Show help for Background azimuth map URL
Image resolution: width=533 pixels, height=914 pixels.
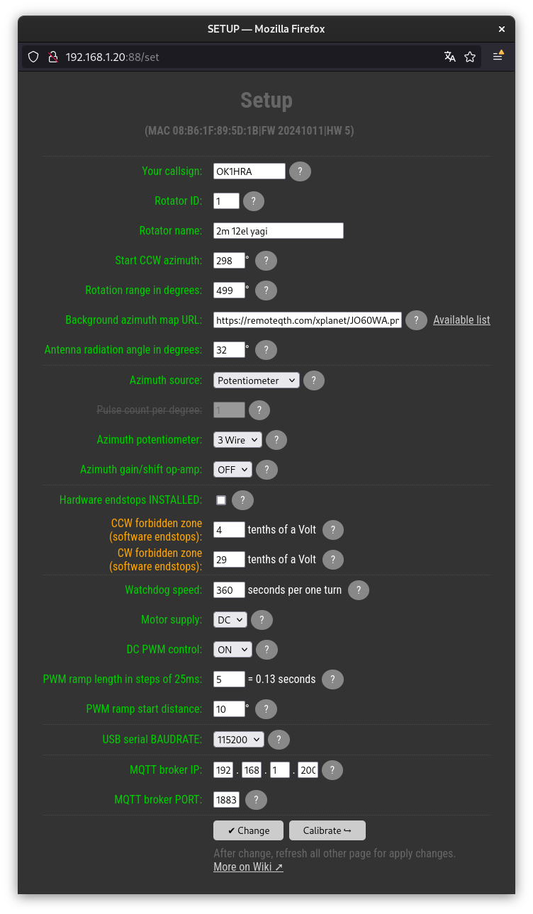[416, 320]
